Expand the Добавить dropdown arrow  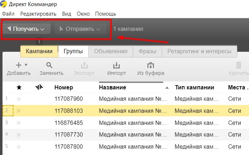pos(26,65)
